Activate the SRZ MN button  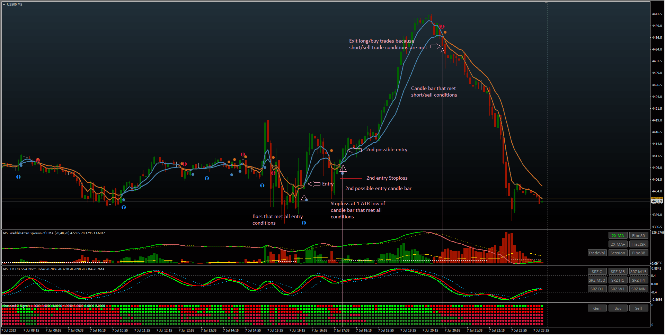639,289
